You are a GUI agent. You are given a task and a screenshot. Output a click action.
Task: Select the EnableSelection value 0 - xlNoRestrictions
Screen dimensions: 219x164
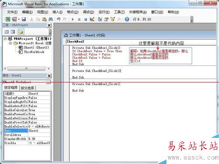click(39, 126)
